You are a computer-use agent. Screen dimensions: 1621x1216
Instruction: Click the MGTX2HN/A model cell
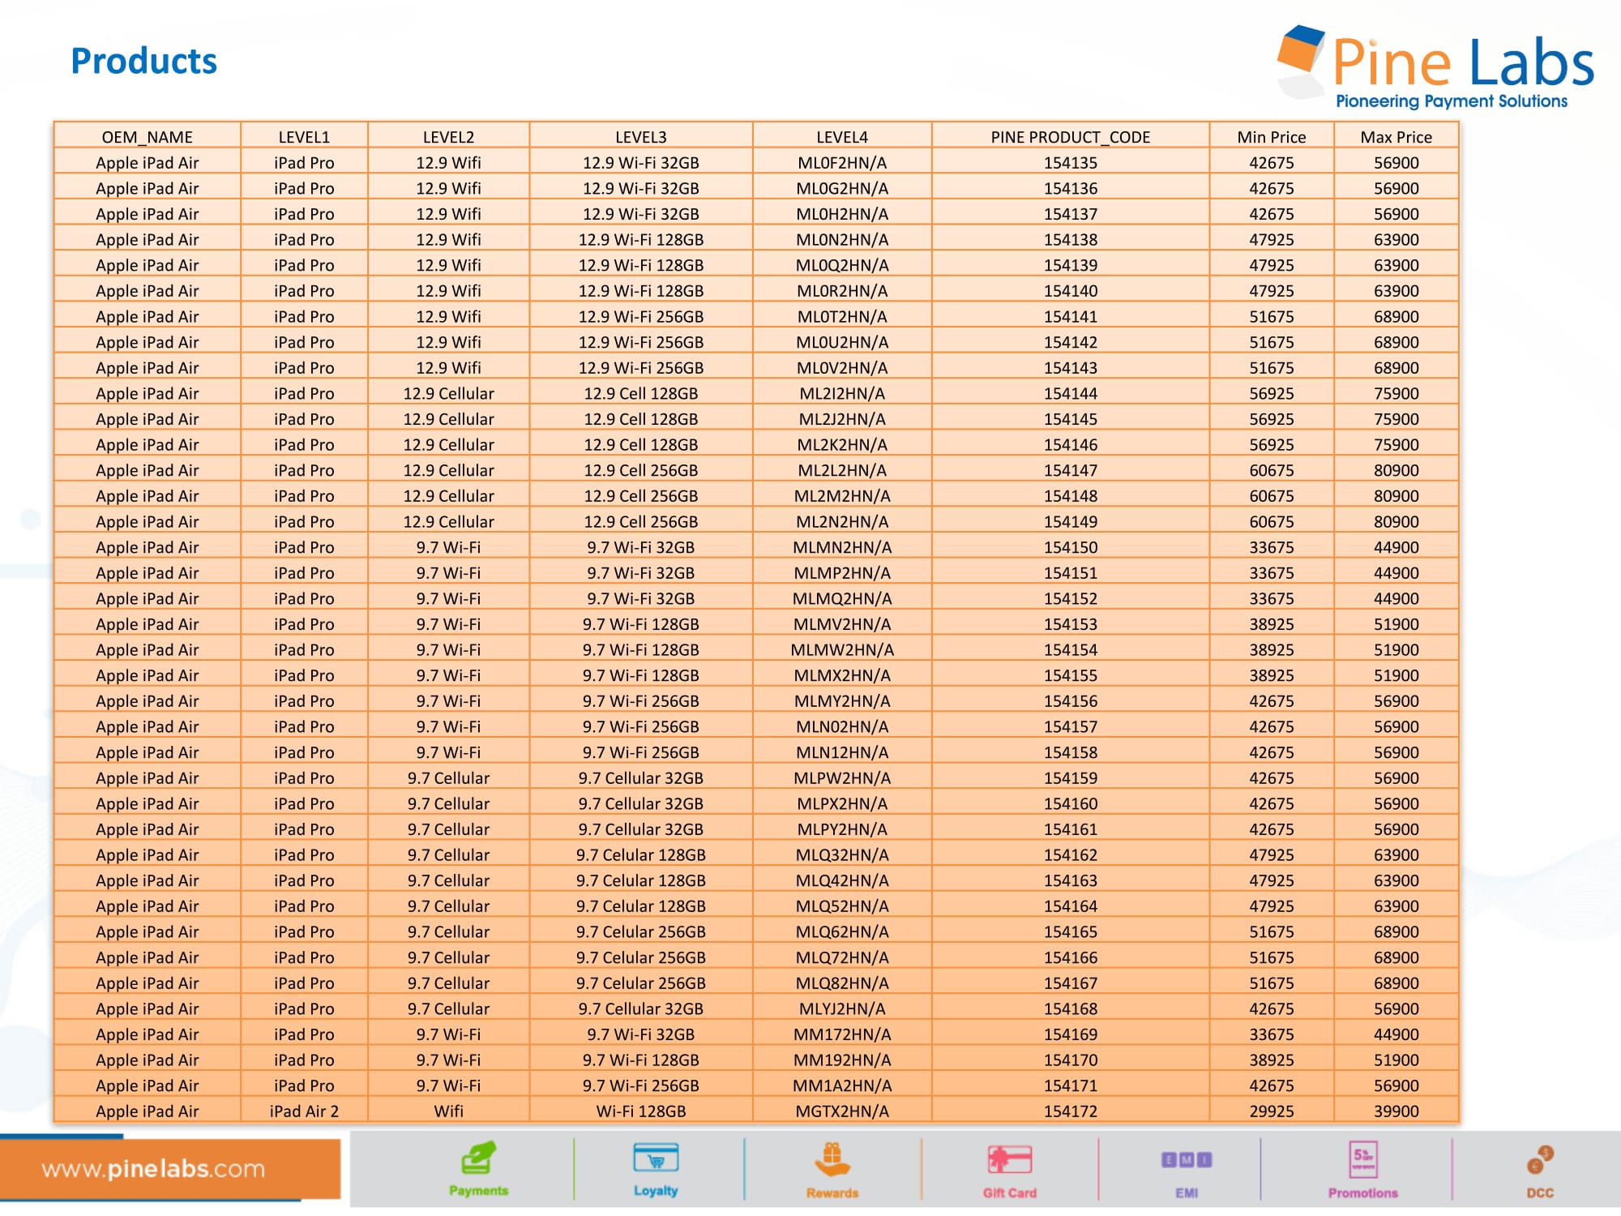(x=841, y=1111)
